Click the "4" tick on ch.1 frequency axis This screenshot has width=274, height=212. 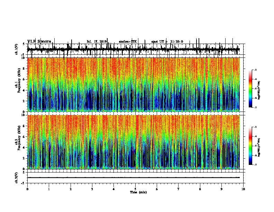point(24,90)
